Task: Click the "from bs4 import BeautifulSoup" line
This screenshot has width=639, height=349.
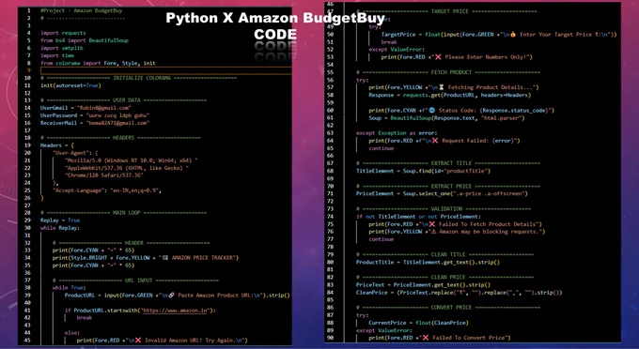Action: tap(85, 40)
